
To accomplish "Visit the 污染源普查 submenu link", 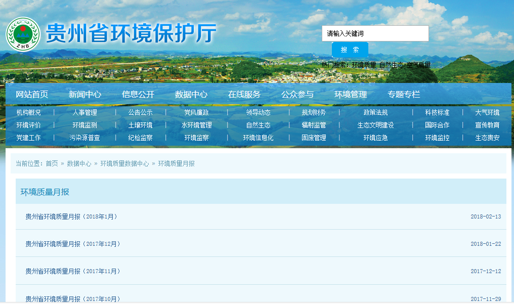I will point(84,138).
